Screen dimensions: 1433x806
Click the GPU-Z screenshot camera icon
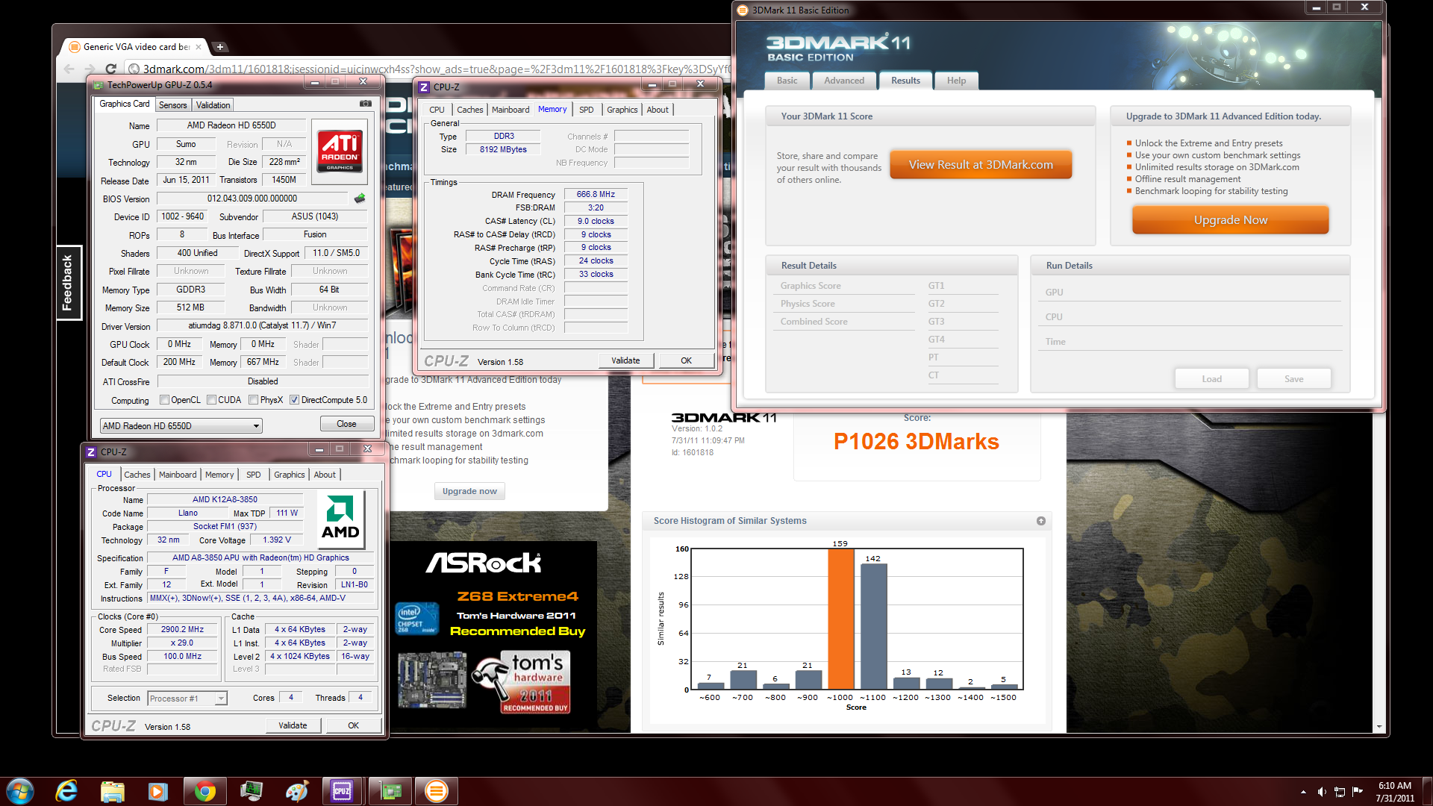pos(366,104)
